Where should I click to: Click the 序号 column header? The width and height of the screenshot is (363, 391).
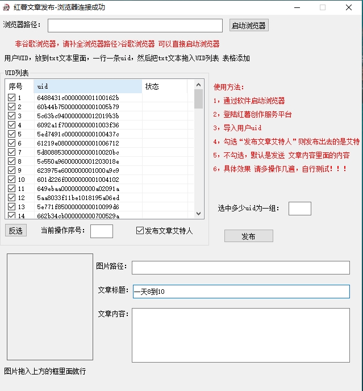tap(19, 86)
